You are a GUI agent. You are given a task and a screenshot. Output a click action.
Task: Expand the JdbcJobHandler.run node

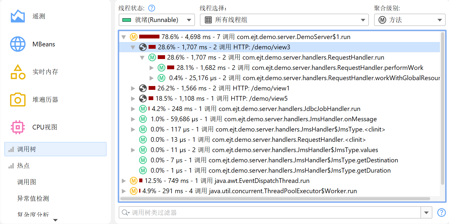(x=133, y=109)
